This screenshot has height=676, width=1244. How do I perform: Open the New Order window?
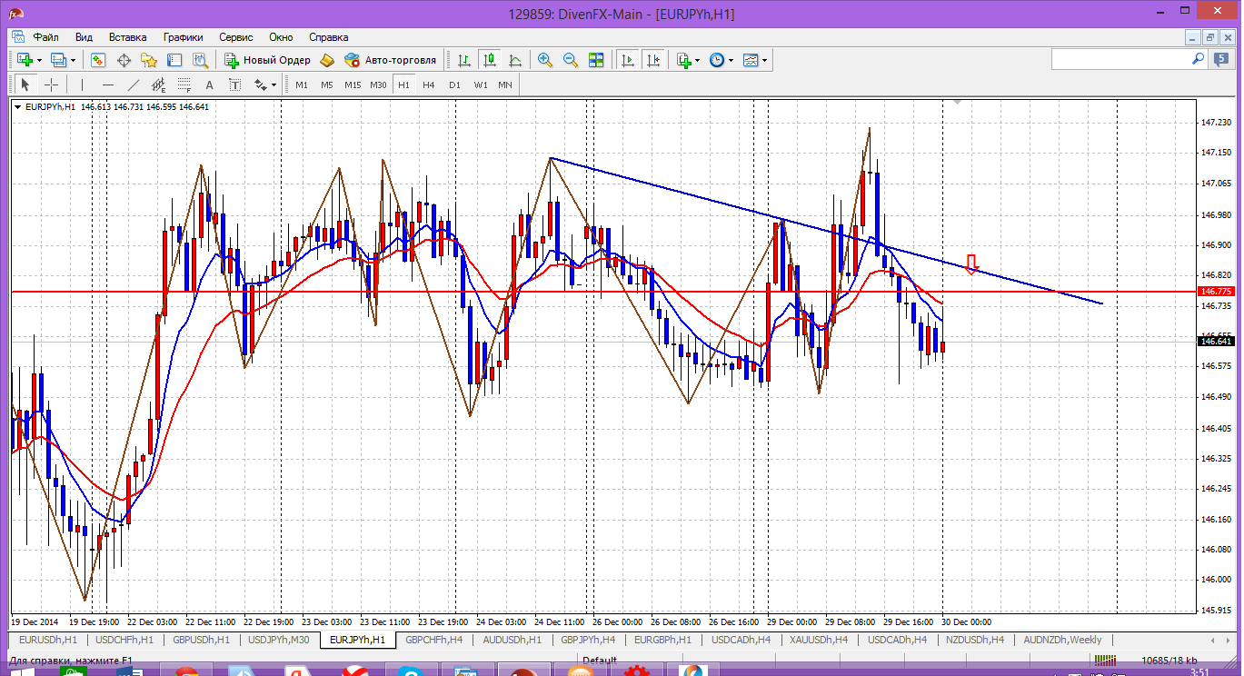tap(267, 60)
